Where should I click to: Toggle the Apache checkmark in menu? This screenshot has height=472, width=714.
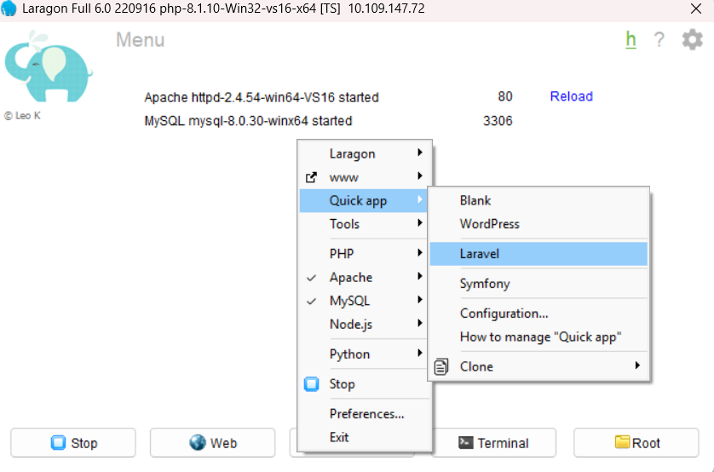(312, 278)
